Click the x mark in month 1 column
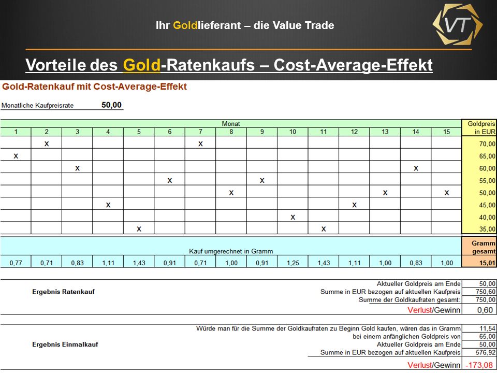This screenshot has width=497, height=373. coord(16,156)
